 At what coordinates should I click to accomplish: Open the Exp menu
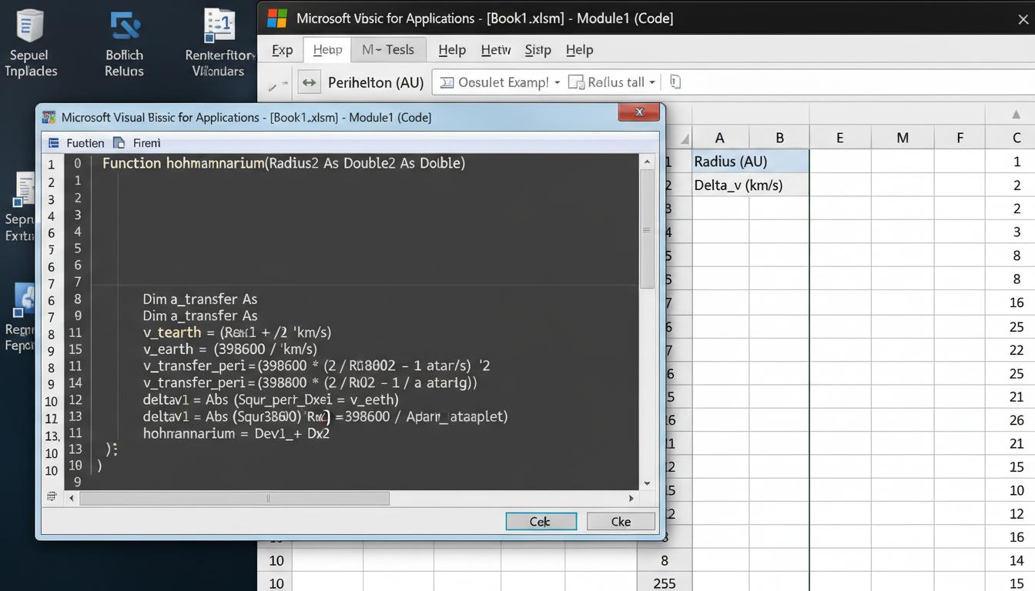click(282, 50)
